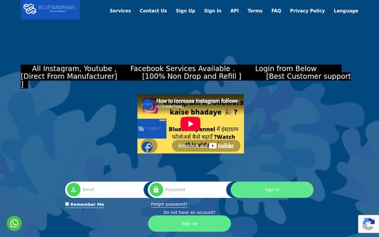Click the green Sign in button

(272, 190)
